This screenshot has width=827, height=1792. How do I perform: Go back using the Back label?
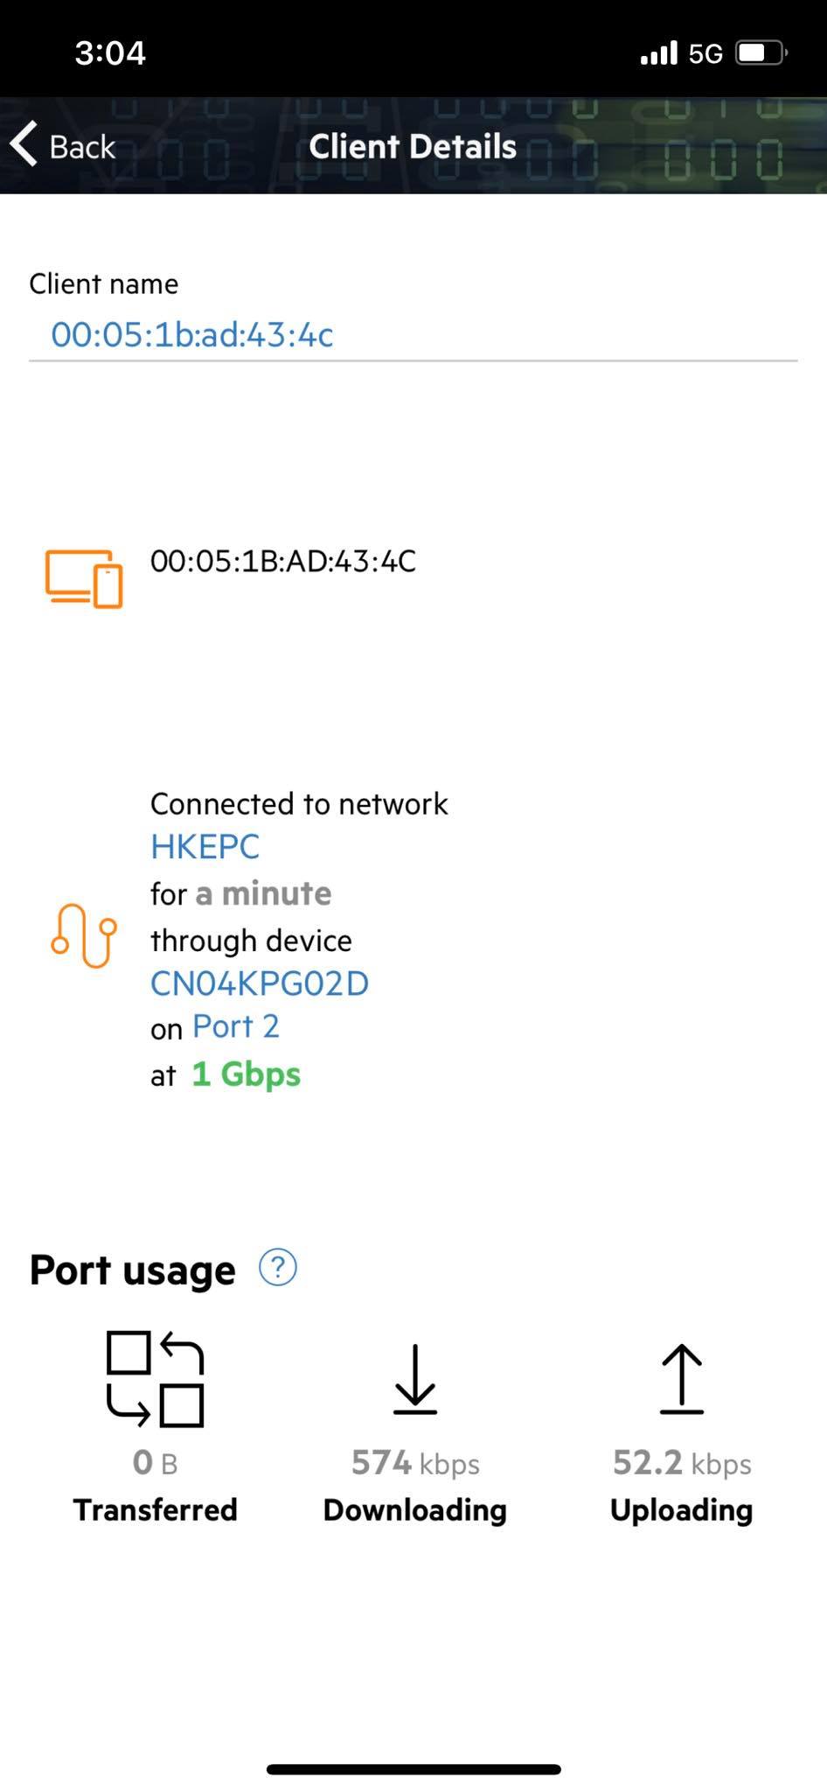click(x=82, y=147)
